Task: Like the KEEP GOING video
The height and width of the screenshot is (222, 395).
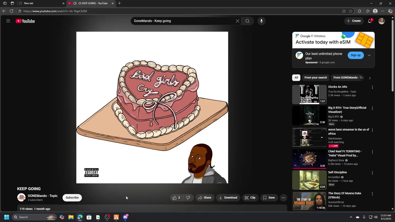Action: (176, 198)
